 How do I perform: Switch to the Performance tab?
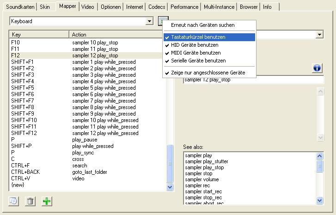click(184, 7)
